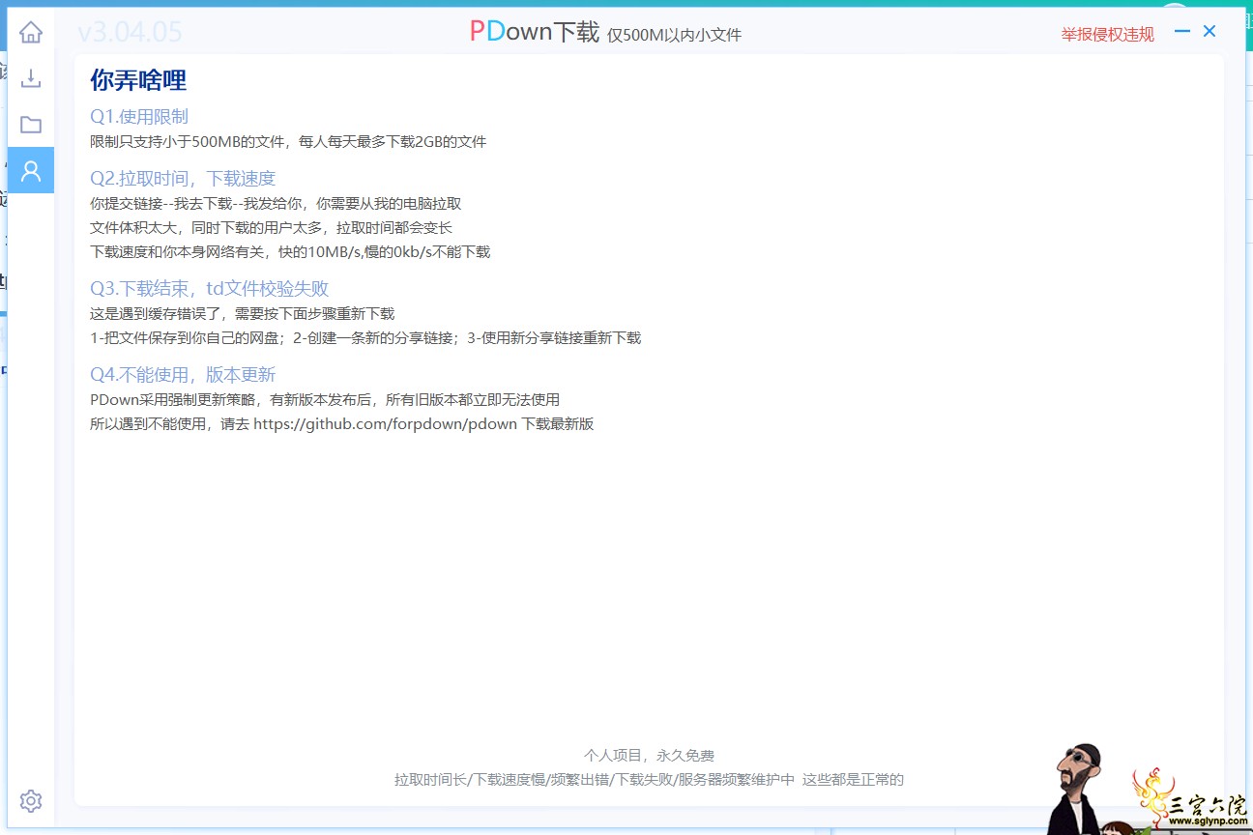Click the 仅500M以内小文件 subtitle
The height and width of the screenshot is (835, 1253).
tap(675, 36)
